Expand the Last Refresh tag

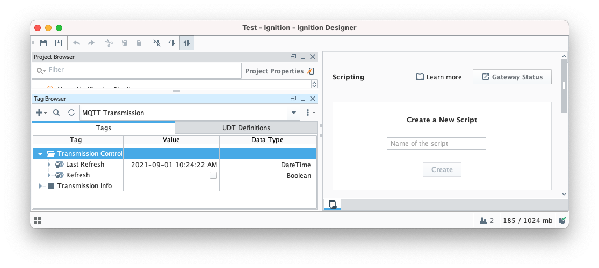49,165
